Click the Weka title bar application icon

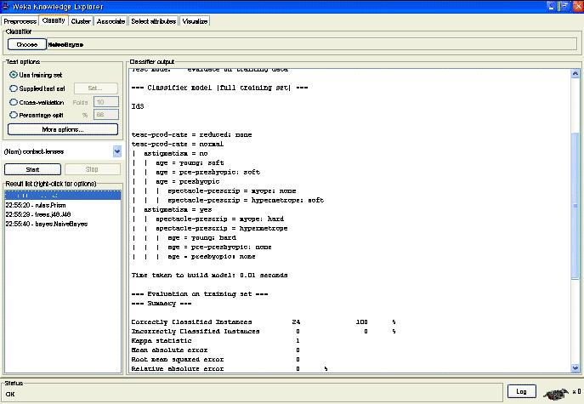[5, 6]
